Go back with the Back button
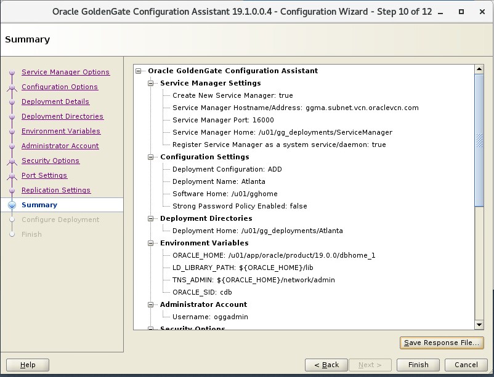The height and width of the screenshot is (377, 494). point(326,365)
